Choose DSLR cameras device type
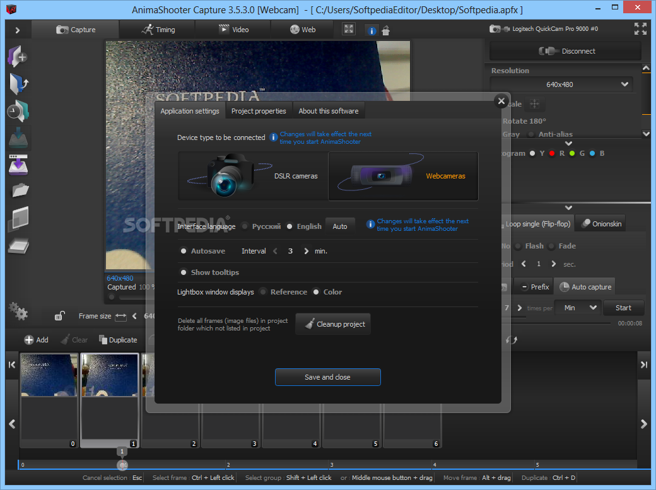Screen dimensions: 656x490 pos(253,176)
